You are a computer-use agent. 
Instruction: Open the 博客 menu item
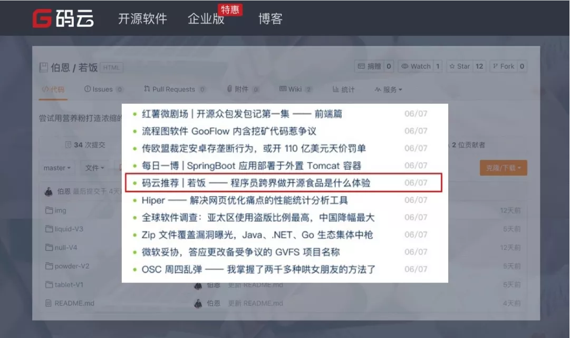pos(270,18)
